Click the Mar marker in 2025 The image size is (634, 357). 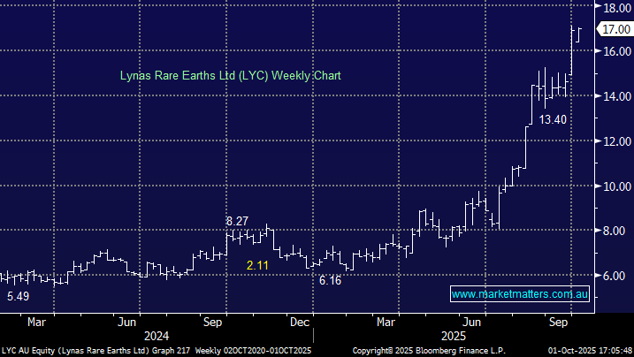(386, 323)
